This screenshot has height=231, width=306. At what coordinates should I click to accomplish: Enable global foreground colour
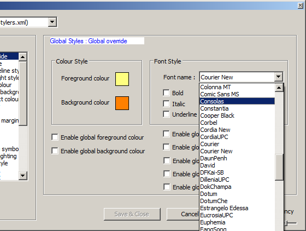(x=55, y=137)
